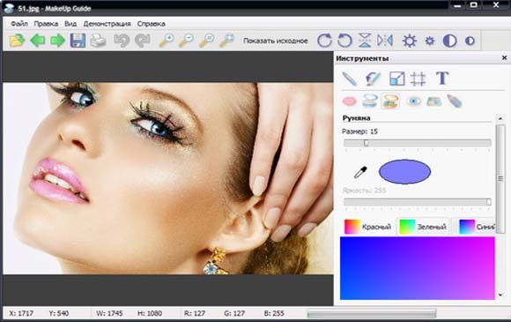Switch to the Зеленый color tab
511x322 pixels.
click(423, 227)
